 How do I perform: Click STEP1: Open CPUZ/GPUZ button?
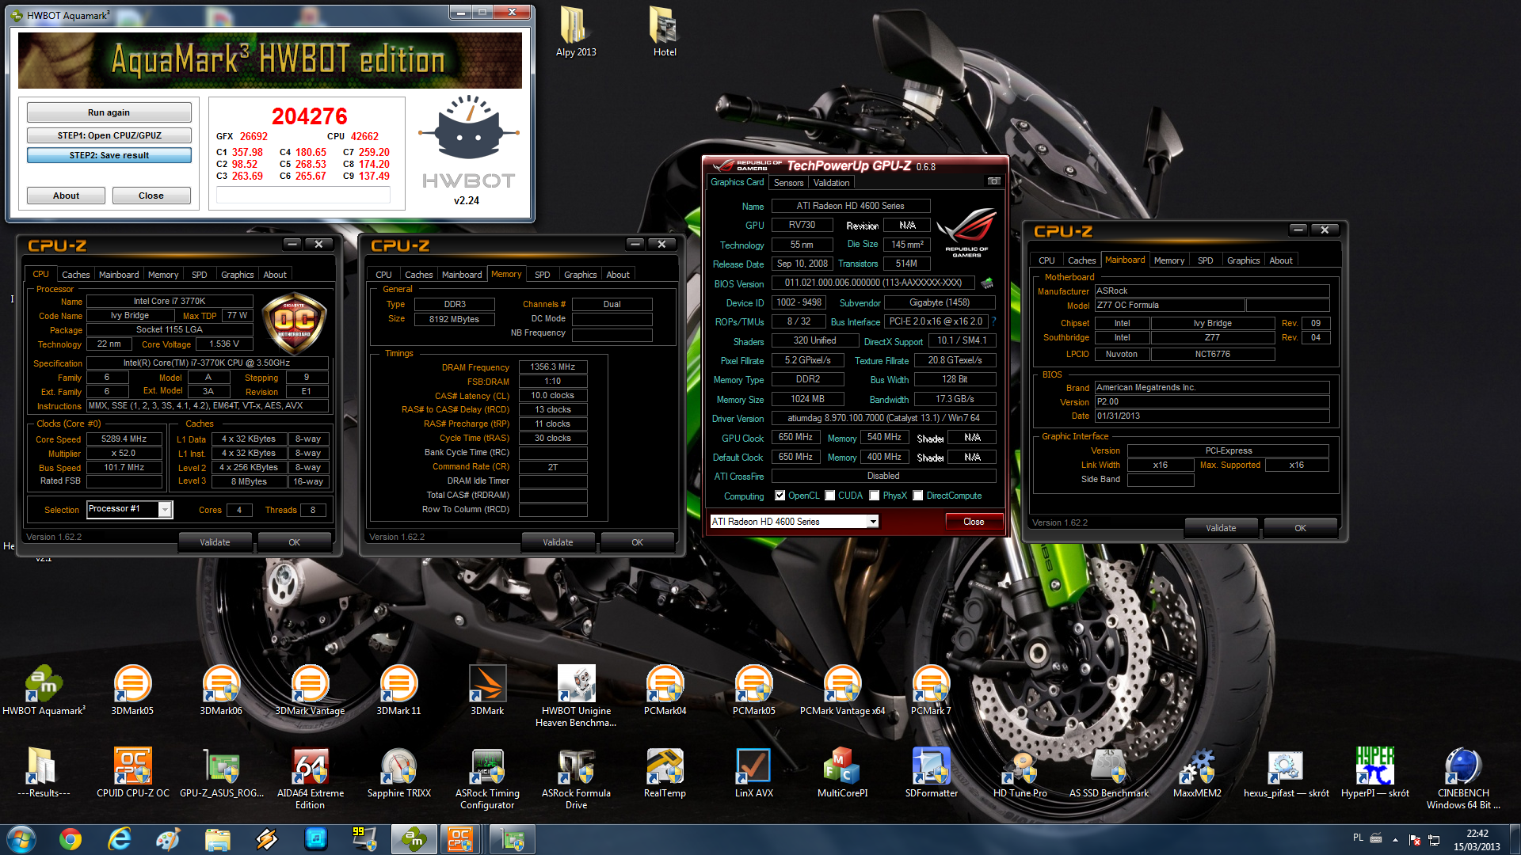pyautogui.click(x=109, y=135)
